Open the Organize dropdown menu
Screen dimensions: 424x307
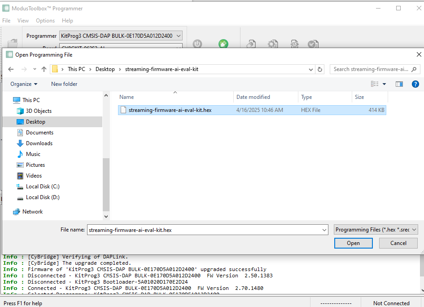24,84
